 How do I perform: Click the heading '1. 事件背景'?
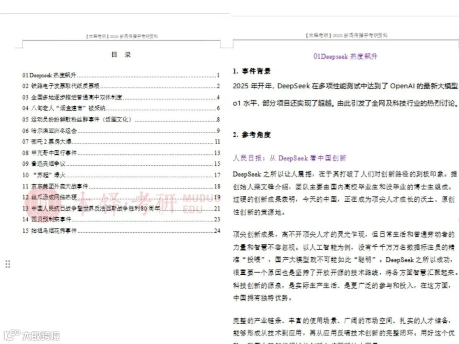click(252, 71)
